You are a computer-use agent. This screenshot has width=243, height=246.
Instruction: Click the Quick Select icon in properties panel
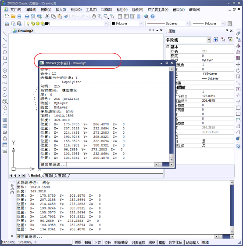pyautogui.click(x=230, y=40)
